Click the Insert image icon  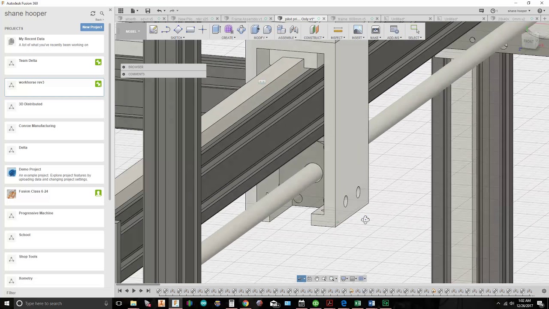pyautogui.click(x=358, y=30)
